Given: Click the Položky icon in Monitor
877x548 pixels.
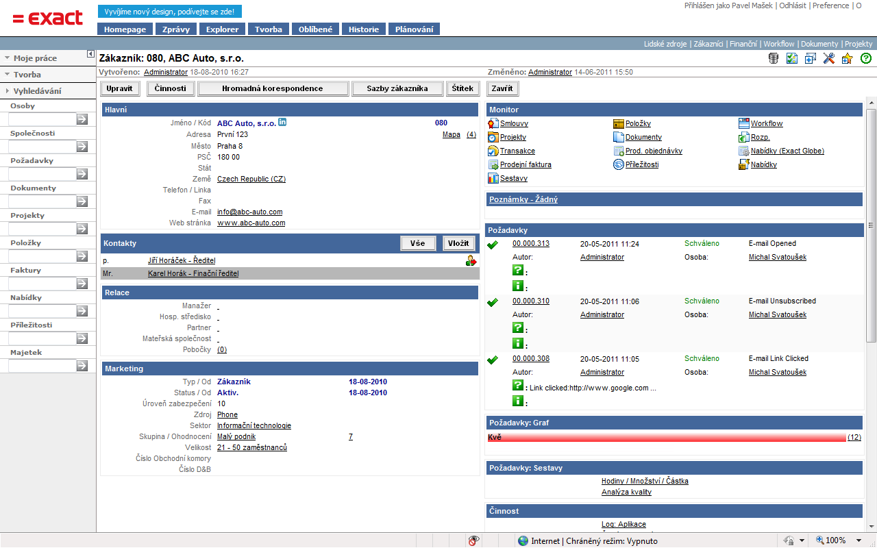Looking at the screenshot, I should (619, 123).
